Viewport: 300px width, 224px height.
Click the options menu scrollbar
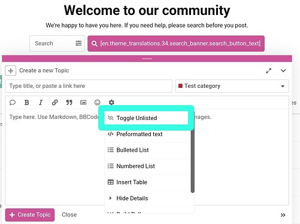click(x=193, y=152)
